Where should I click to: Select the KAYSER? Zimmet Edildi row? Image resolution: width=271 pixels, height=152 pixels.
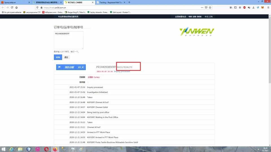tap(134, 107)
